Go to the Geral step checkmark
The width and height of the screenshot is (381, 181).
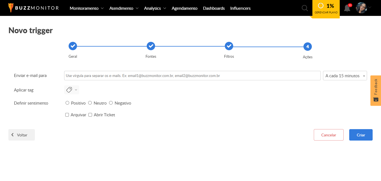click(73, 46)
